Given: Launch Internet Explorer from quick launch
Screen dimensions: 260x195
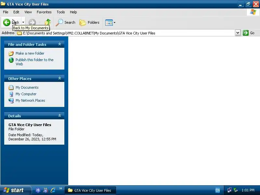Looking at the screenshot, I should click(53, 190).
